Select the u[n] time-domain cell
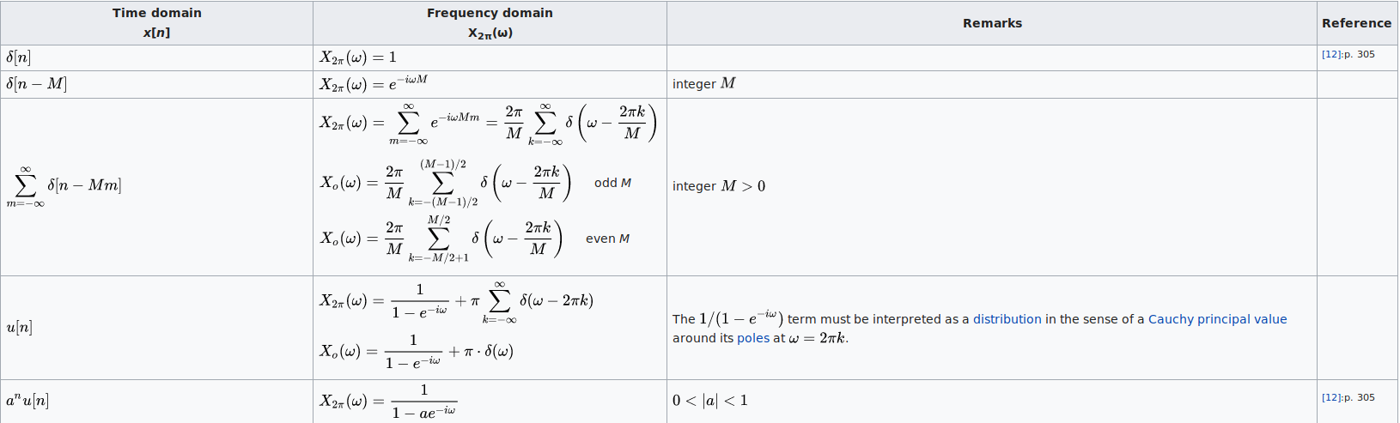 pos(19,327)
